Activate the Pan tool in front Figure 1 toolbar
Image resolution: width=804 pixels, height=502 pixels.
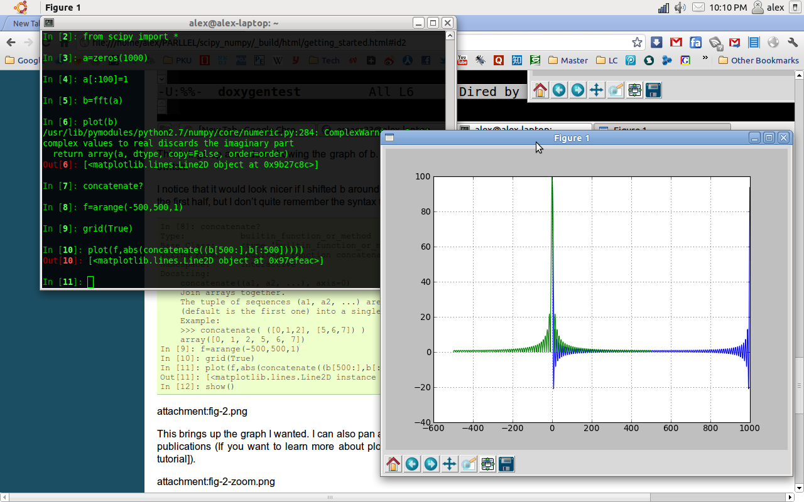(450, 464)
